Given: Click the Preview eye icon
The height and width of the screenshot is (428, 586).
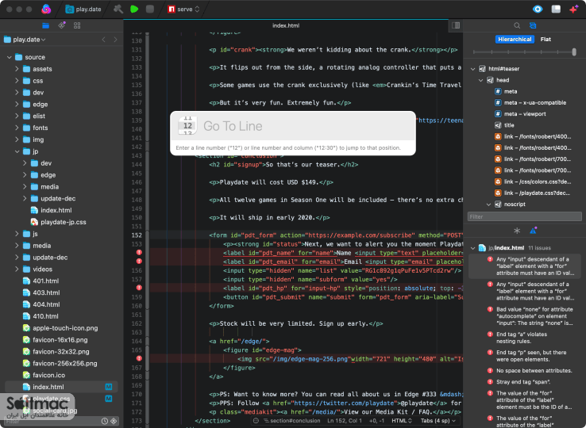Looking at the screenshot, I should (538, 10).
